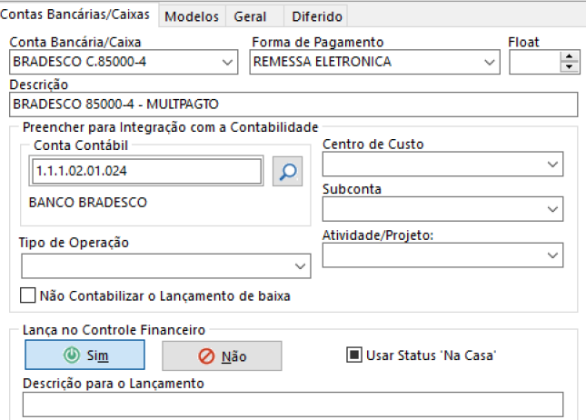Viewport: 586px width, 420px height.
Task: Click the Descrição para o Lançamento field
Action: pyautogui.click(x=293, y=404)
